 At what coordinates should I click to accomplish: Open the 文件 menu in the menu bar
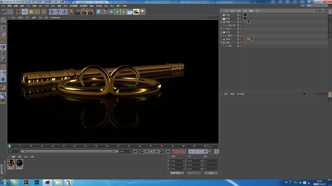[3, 6]
